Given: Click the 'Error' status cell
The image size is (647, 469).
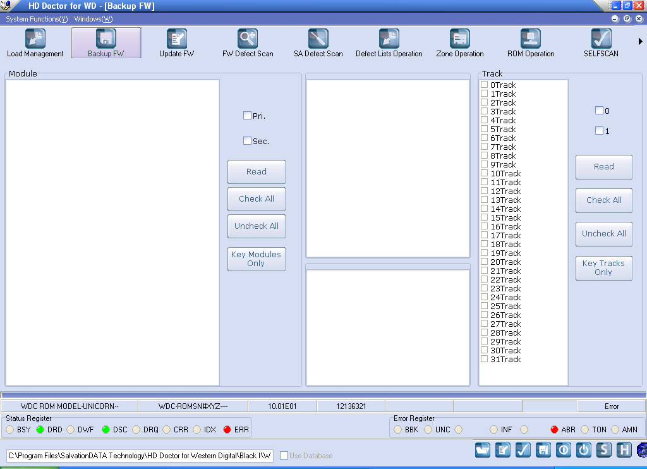Looking at the screenshot, I should (612, 406).
